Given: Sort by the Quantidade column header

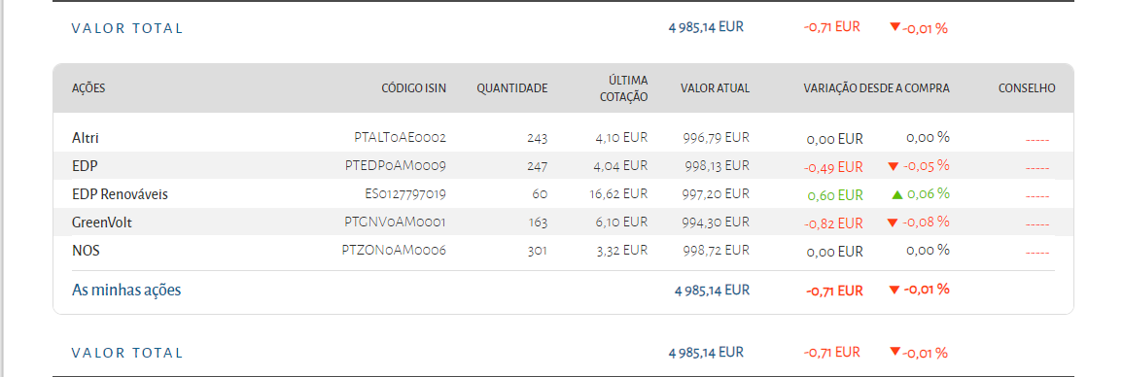Looking at the screenshot, I should pos(512,88).
